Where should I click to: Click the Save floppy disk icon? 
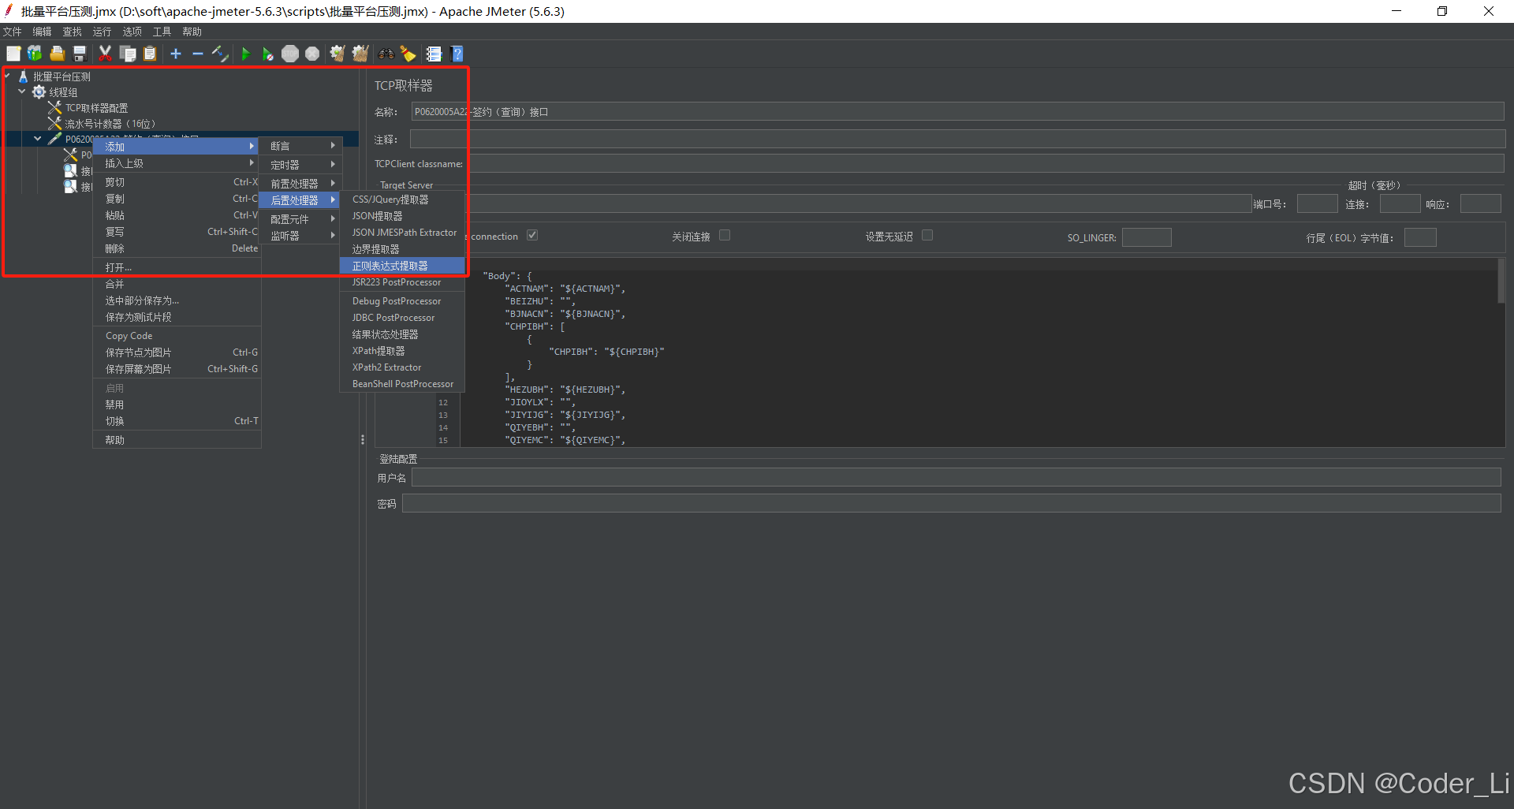point(79,54)
